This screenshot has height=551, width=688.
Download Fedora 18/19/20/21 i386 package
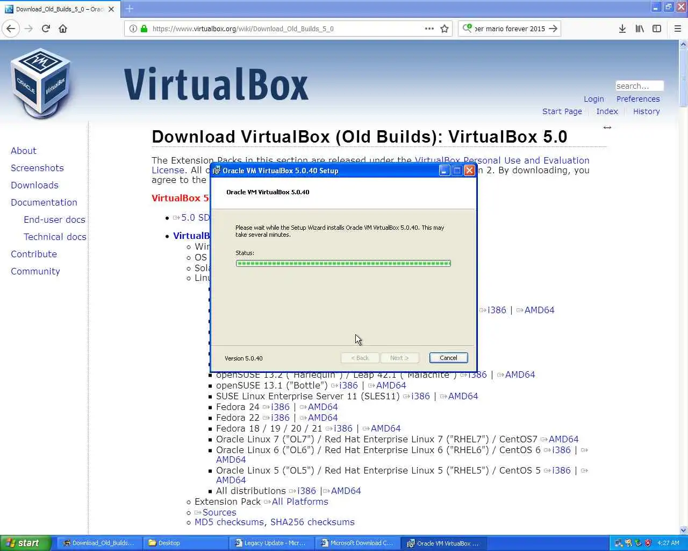click(x=343, y=428)
